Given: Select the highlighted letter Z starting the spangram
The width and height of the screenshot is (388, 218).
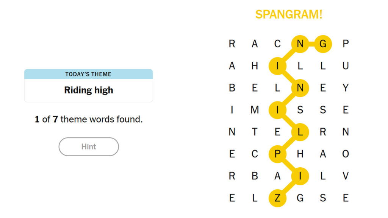Looking at the screenshot, I should click(278, 198).
